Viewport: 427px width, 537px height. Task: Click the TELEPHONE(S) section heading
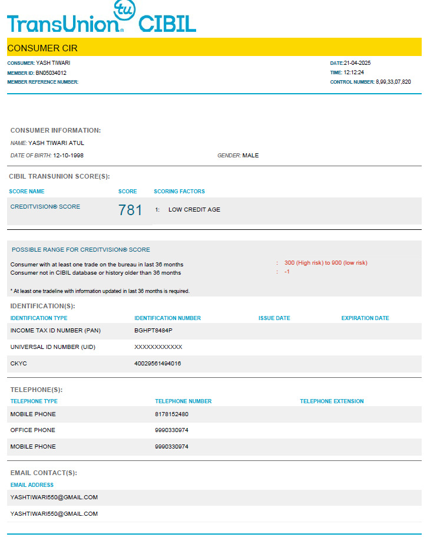pyautogui.click(x=37, y=390)
